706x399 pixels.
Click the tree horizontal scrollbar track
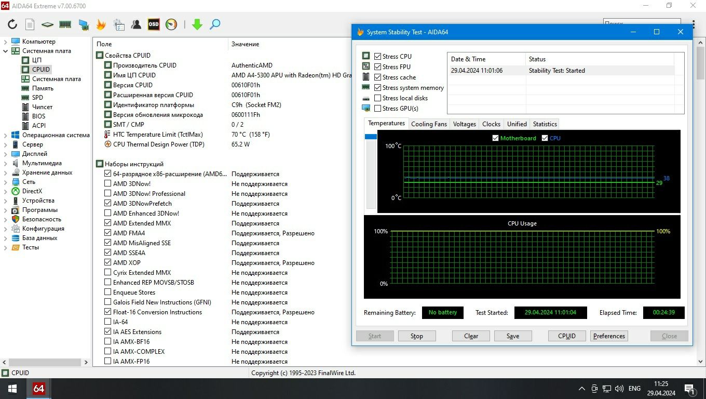click(44, 362)
